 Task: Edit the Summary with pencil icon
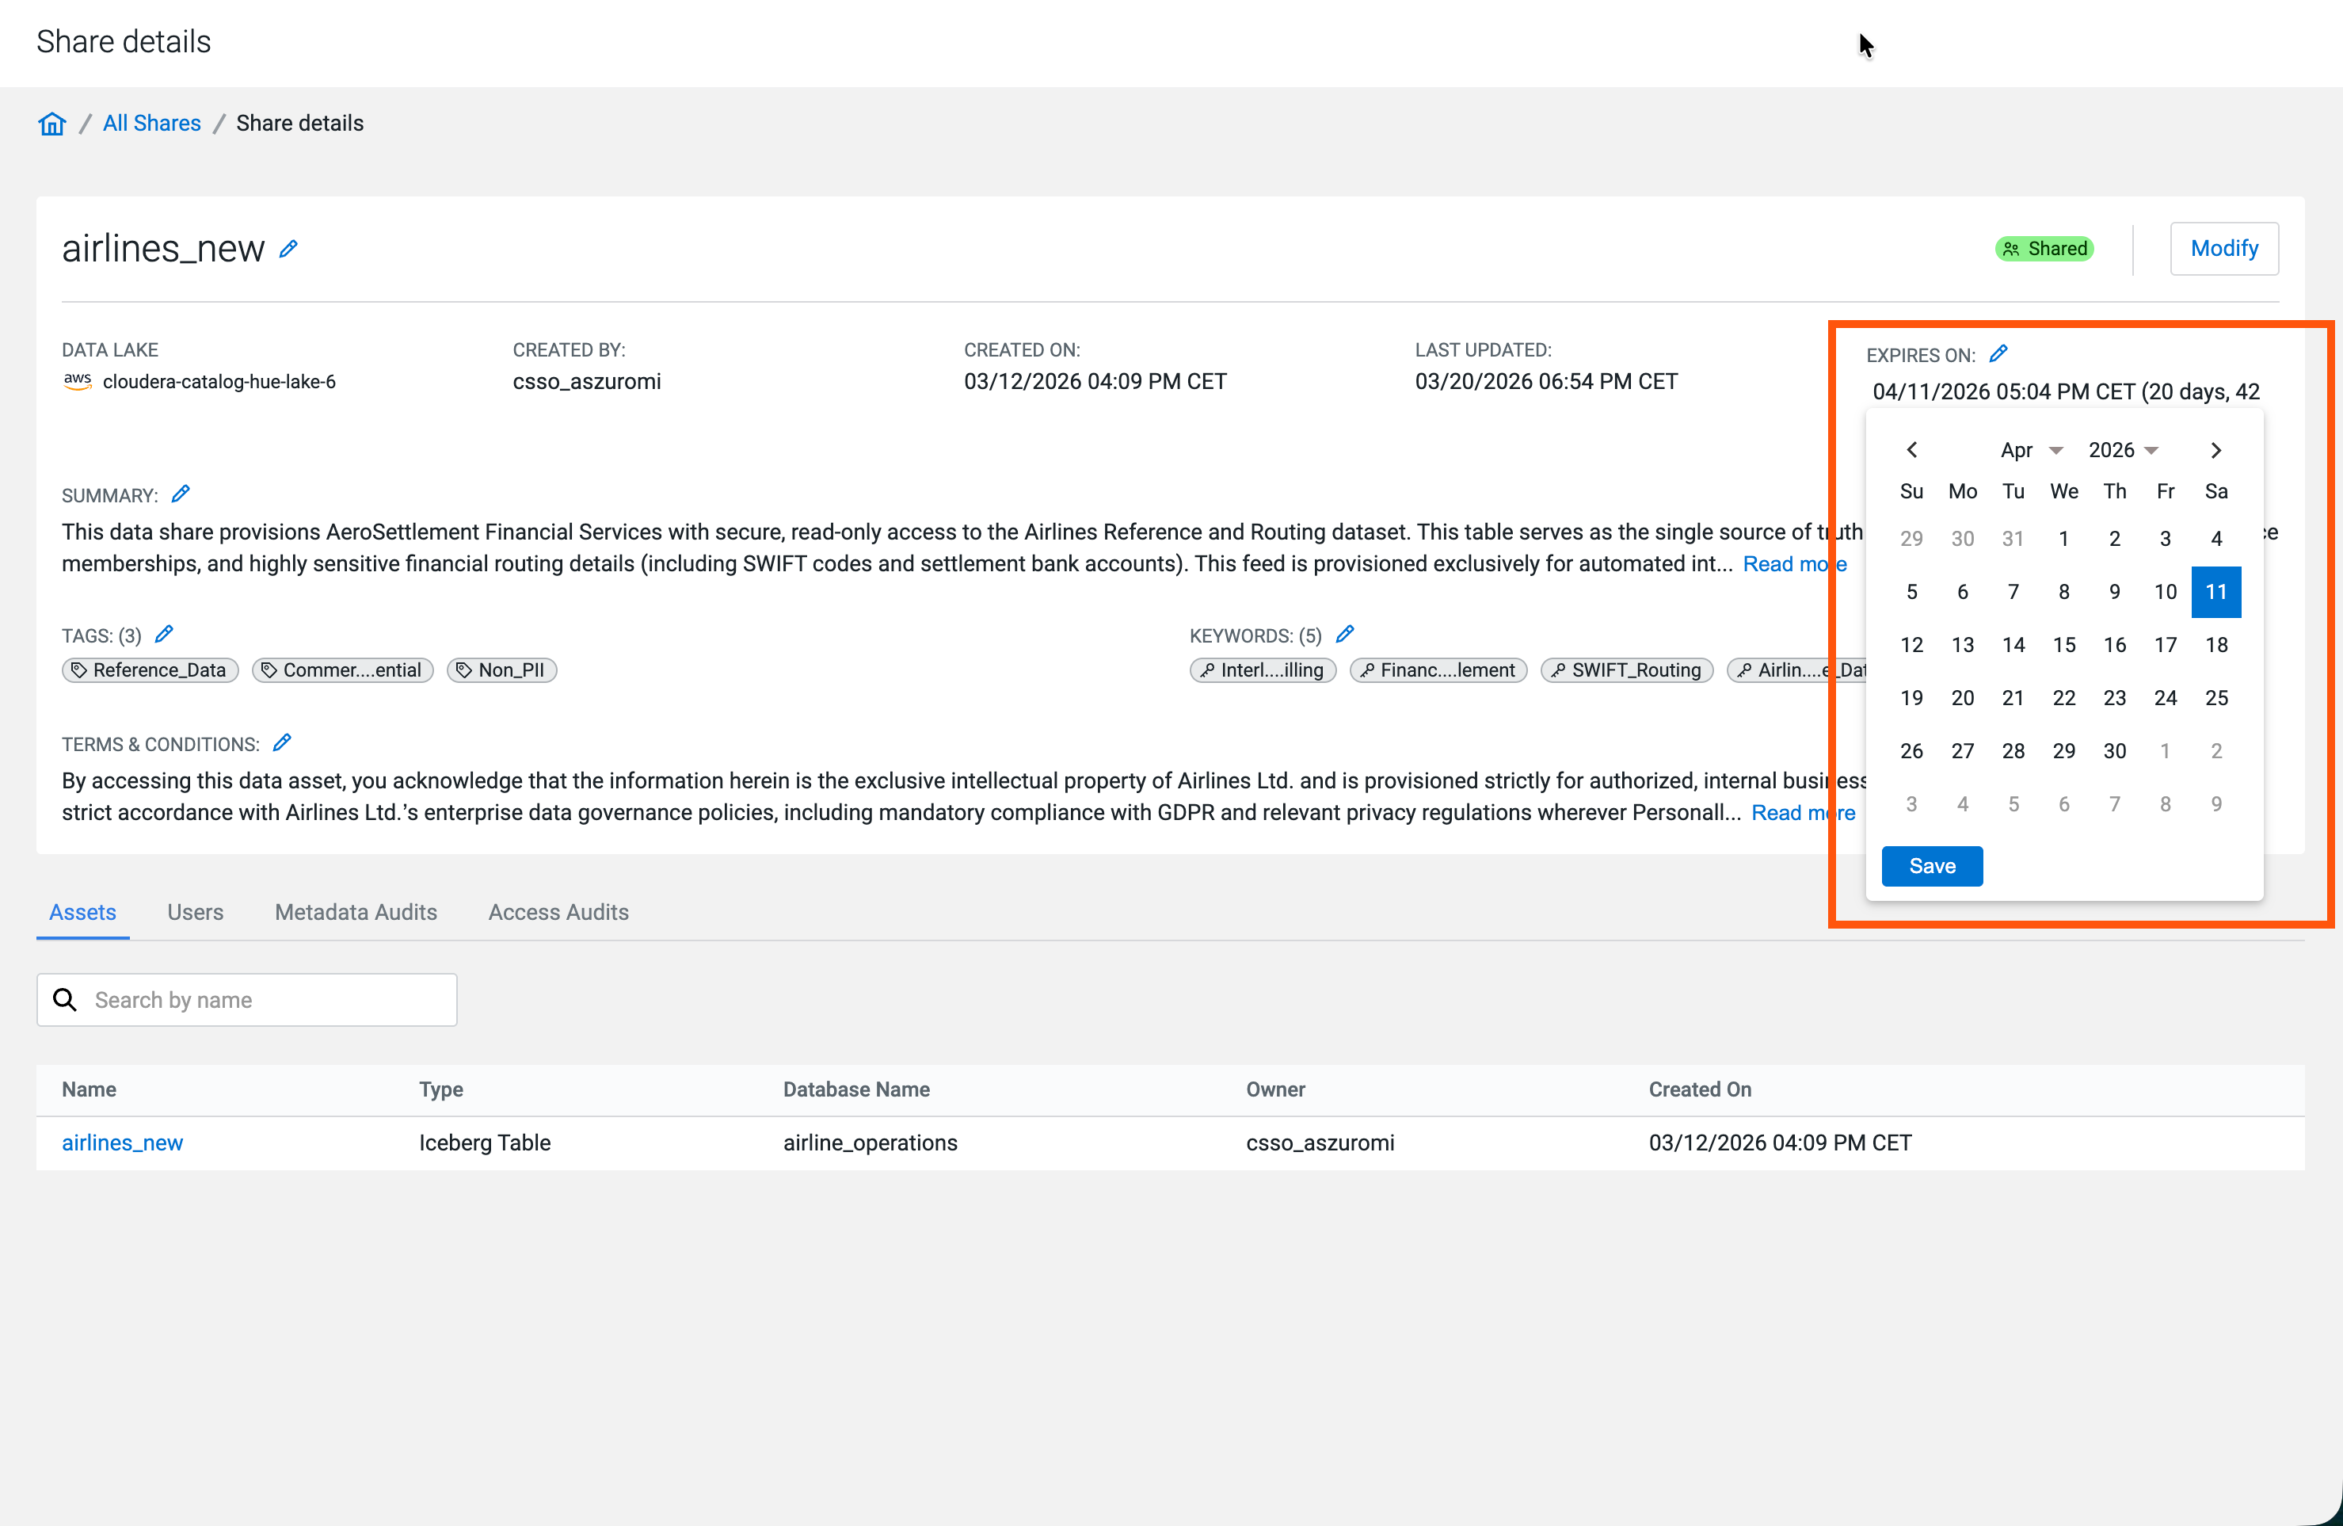[181, 494]
